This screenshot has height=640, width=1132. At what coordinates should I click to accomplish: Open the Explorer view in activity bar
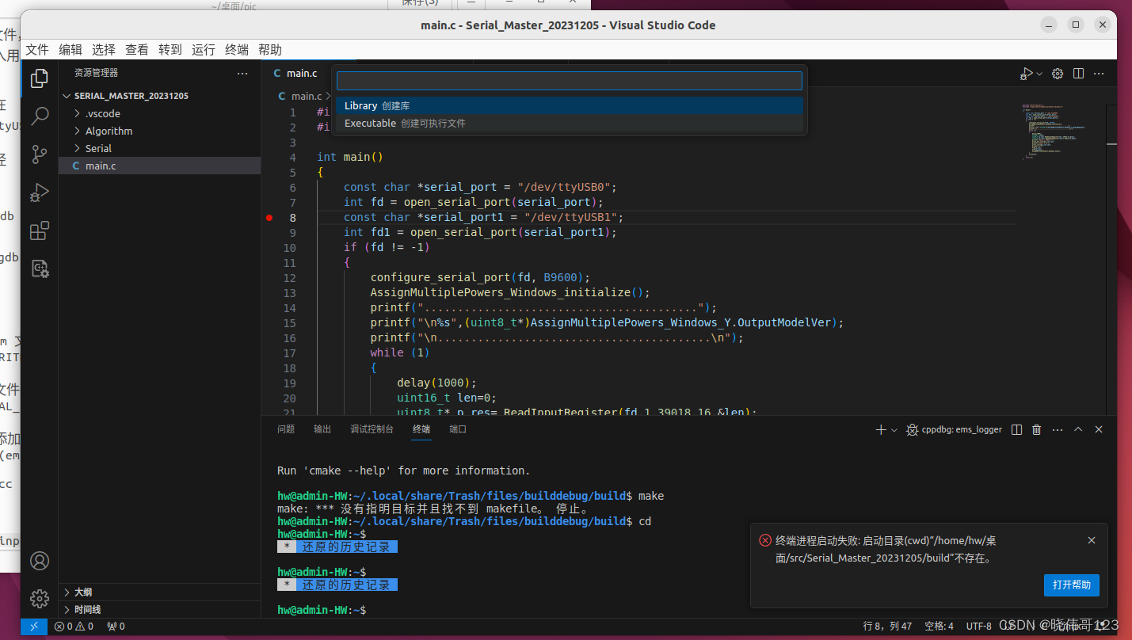(40, 78)
